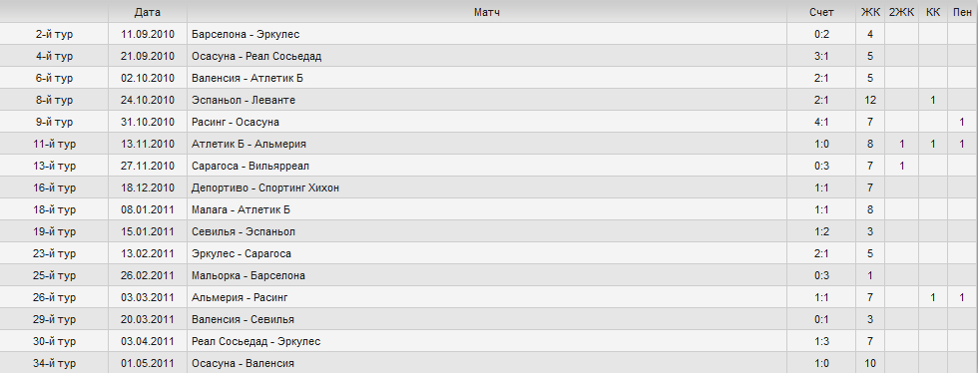Open the Мальорка - Барселона match
The height and width of the screenshot is (373, 978).
click(248, 275)
